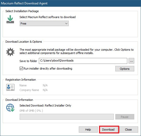Click the '0MB of 0MB ( 0% )' status text
This screenshot has width=141, height=136.
pos(31,111)
